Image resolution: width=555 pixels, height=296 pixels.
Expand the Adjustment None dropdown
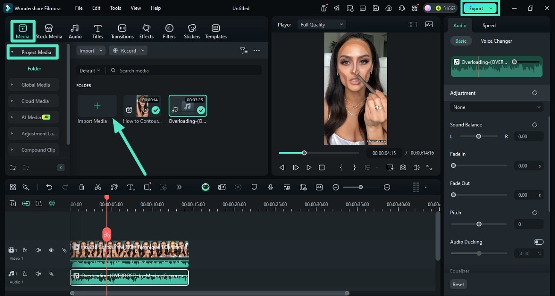(497, 107)
